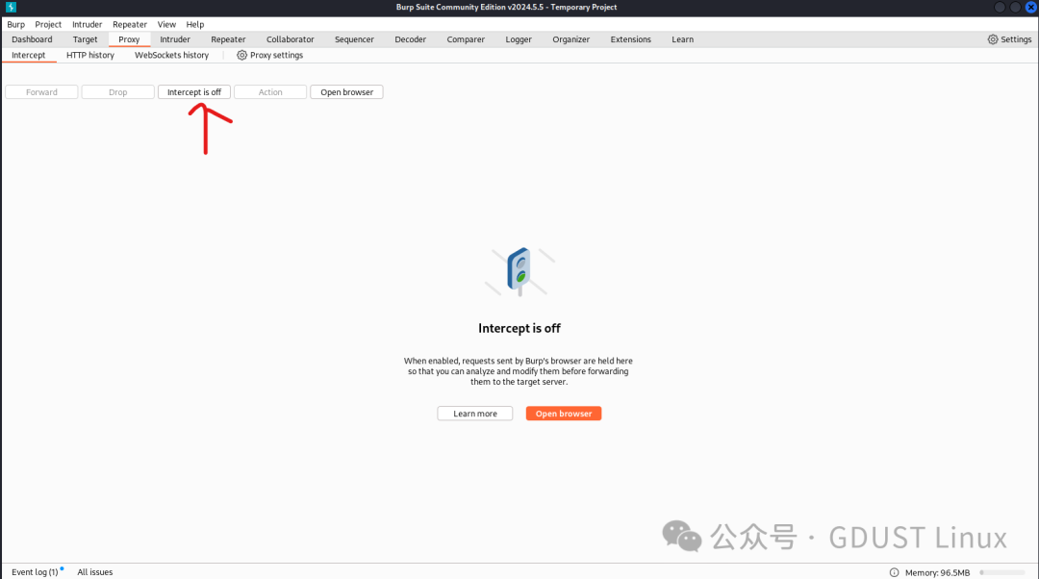Open the Decoder tab

point(410,39)
